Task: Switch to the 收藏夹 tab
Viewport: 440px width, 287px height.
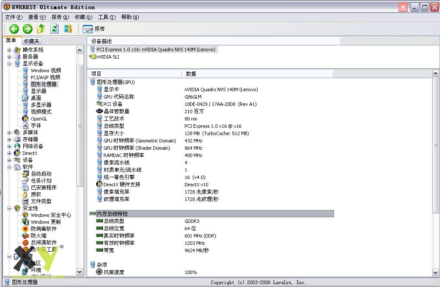Action: (31, 41)
